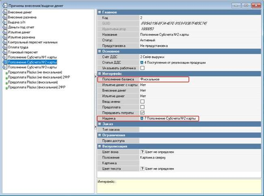Click the icon in the Наценка value
Viewport: 264px width, 196px height.
coord(142,118)
